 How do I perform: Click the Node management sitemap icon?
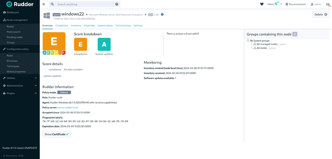tap(5, 20)
